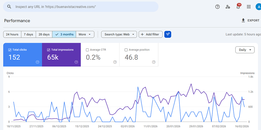
Task: Select the 28 days range tab
Action: [44, 34]
